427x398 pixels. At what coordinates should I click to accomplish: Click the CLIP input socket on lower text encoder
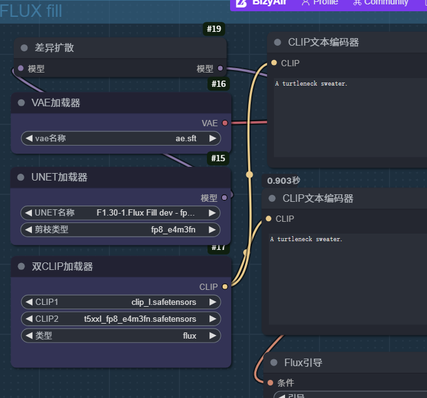tap(268, 218)
